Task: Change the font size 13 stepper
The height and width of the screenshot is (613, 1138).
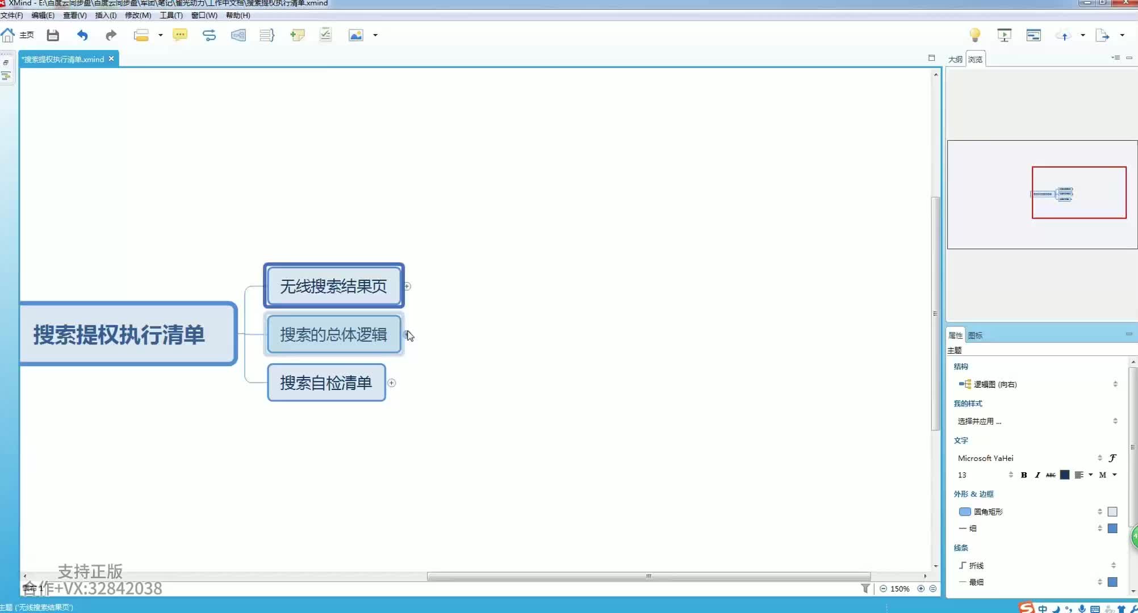Action: [x=1011, y=475]
